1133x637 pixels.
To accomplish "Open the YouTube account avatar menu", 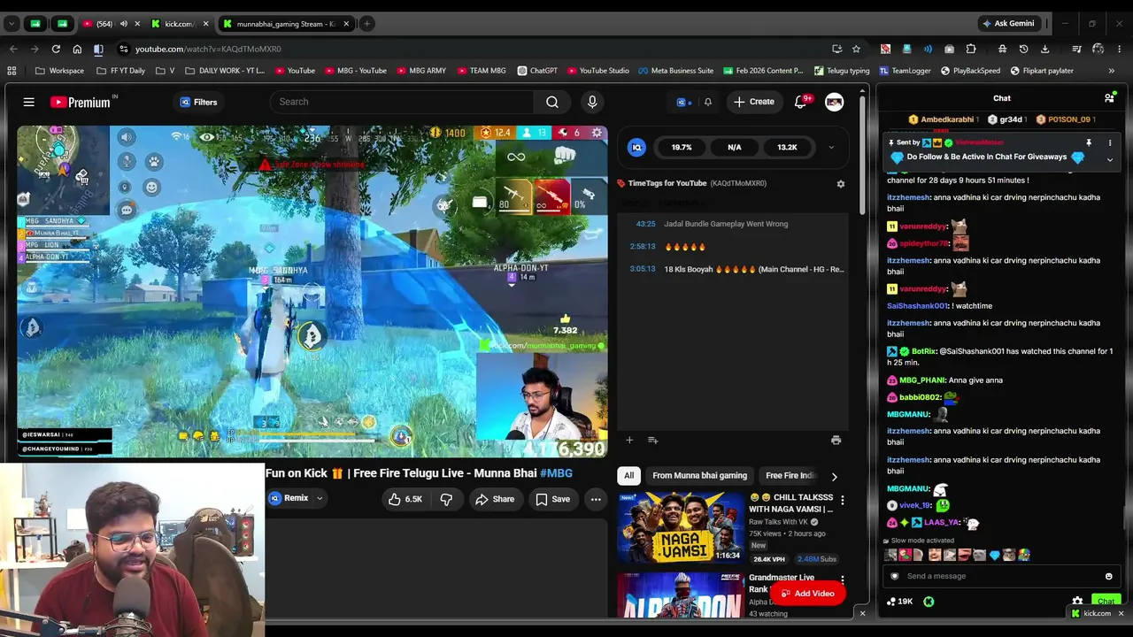I will (834, 102).
